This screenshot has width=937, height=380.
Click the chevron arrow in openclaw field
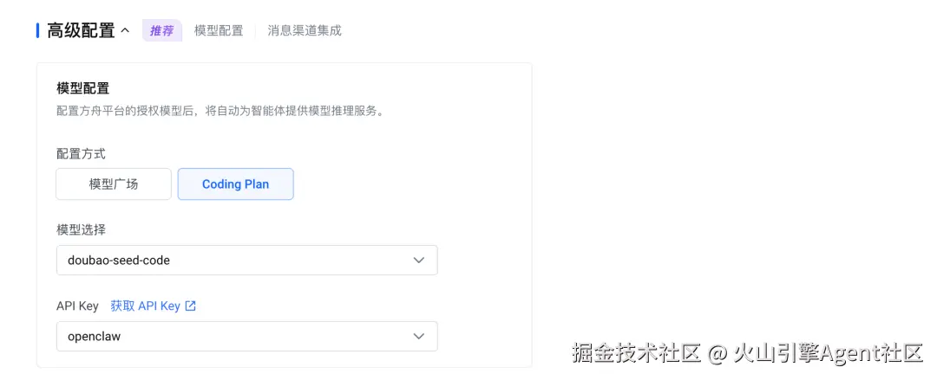(x=419, y=336)
